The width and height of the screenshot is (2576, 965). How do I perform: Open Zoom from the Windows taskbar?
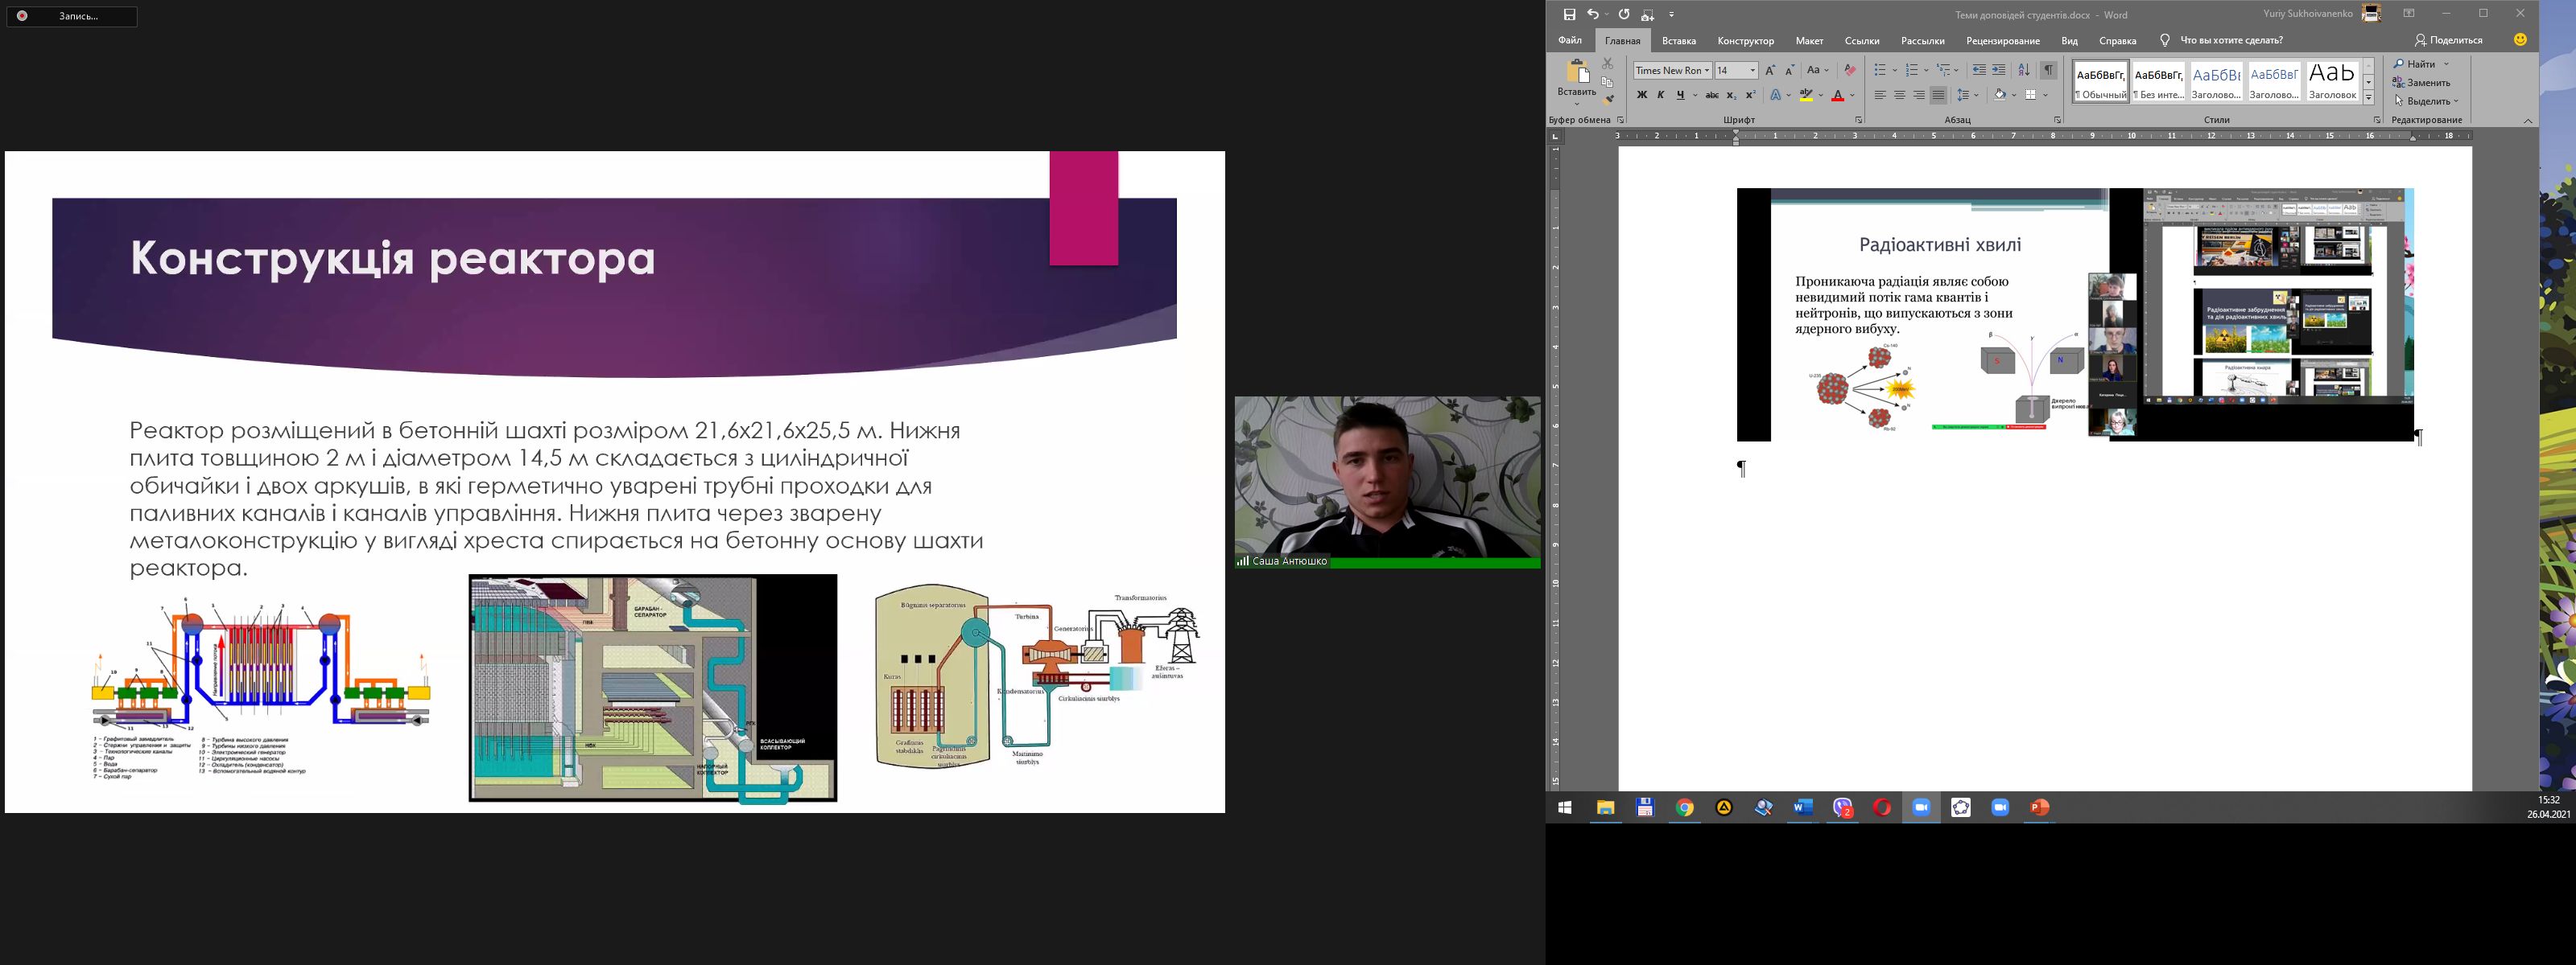tap(1921, 807)
